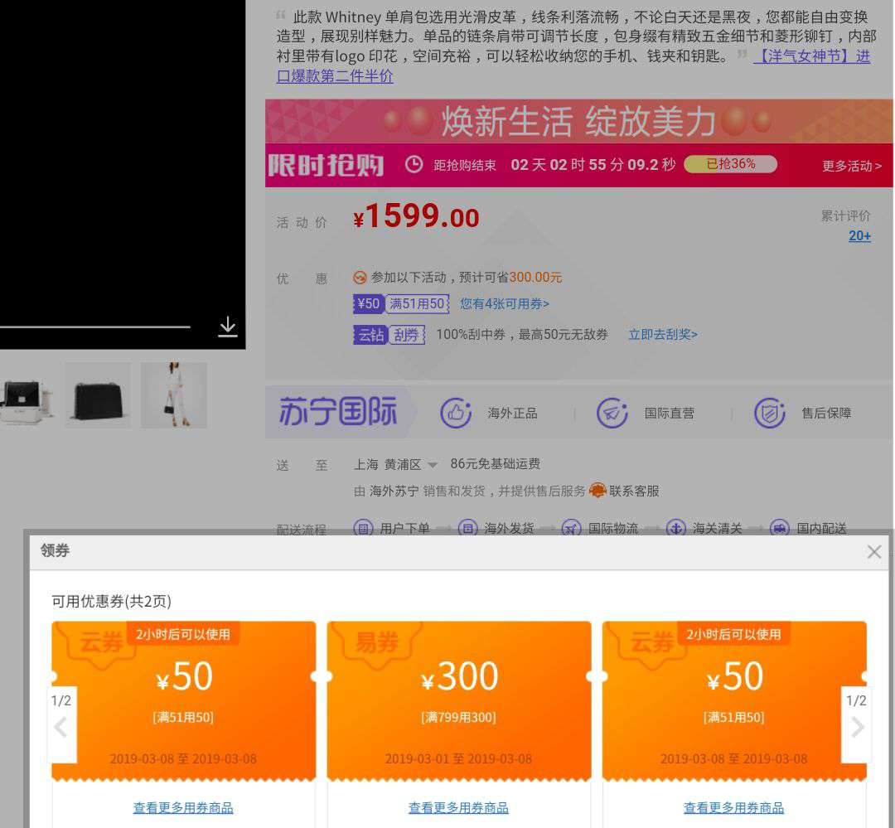Click 查看更多用券商品 under first ¥50 coupon
895x828 pixels.
point(183,807)
